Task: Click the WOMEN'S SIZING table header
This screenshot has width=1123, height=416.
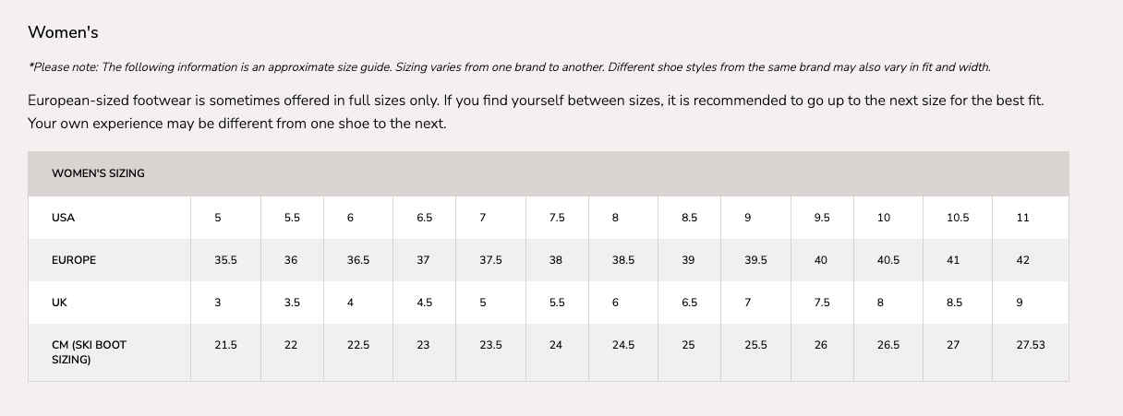Action: pyautogui.click(x=98, y=172)
